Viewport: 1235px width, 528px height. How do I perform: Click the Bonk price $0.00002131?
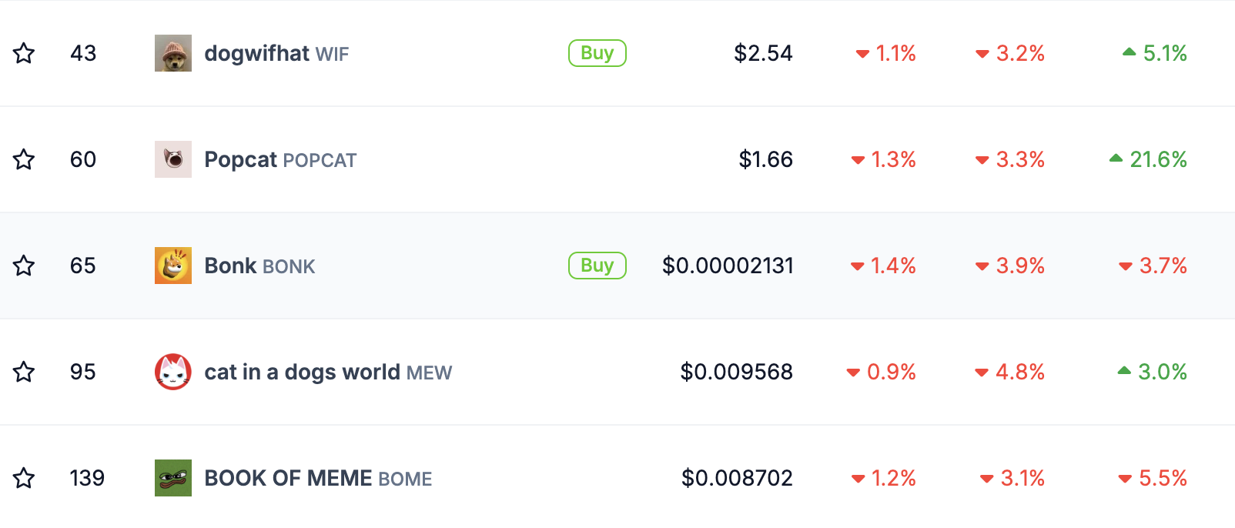tap(728, 266)
